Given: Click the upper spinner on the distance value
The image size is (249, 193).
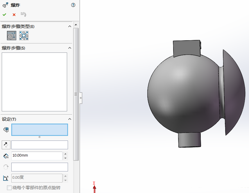Looking at the screenshot, I should 65,154.
